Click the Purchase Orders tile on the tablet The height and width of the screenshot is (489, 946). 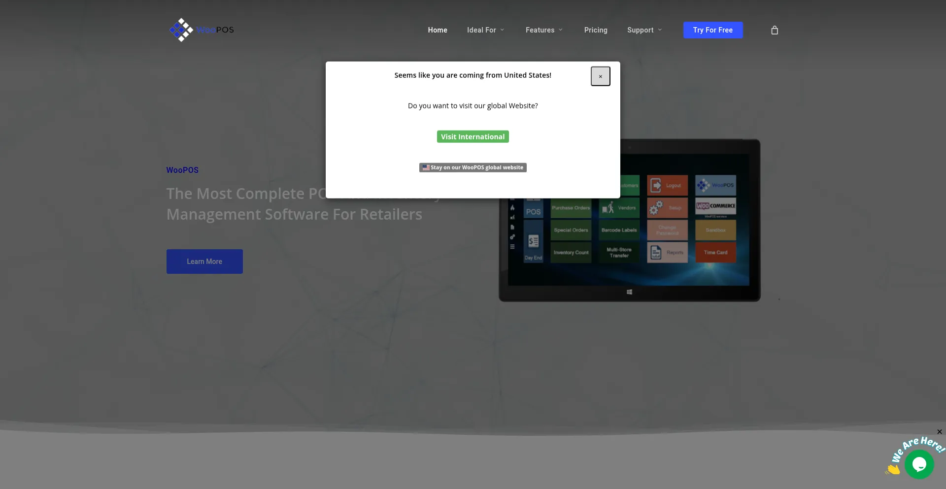571,208
